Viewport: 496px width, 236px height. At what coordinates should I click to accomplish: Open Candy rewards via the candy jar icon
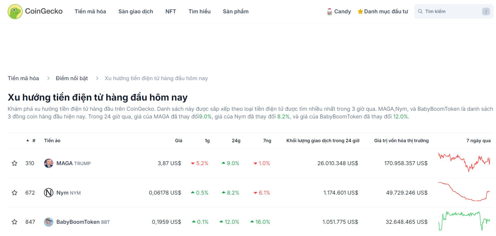pyautogui.click(x=329, y=11)
